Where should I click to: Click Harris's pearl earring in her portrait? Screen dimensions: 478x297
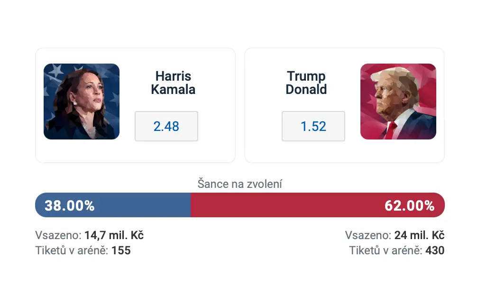click(75, 102)
